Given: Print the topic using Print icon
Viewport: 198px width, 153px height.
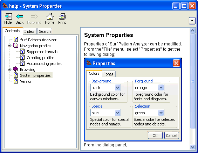Looking at the screenshot, I should point(62,16).
